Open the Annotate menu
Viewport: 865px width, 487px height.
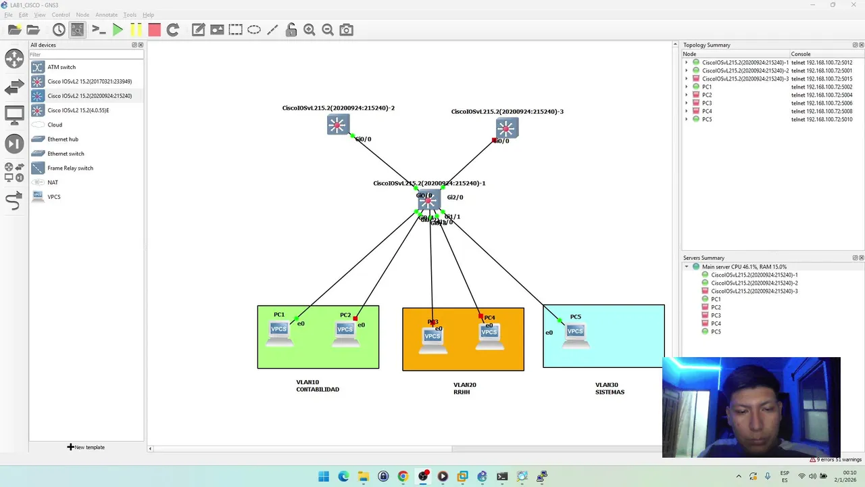coord(106,15)
